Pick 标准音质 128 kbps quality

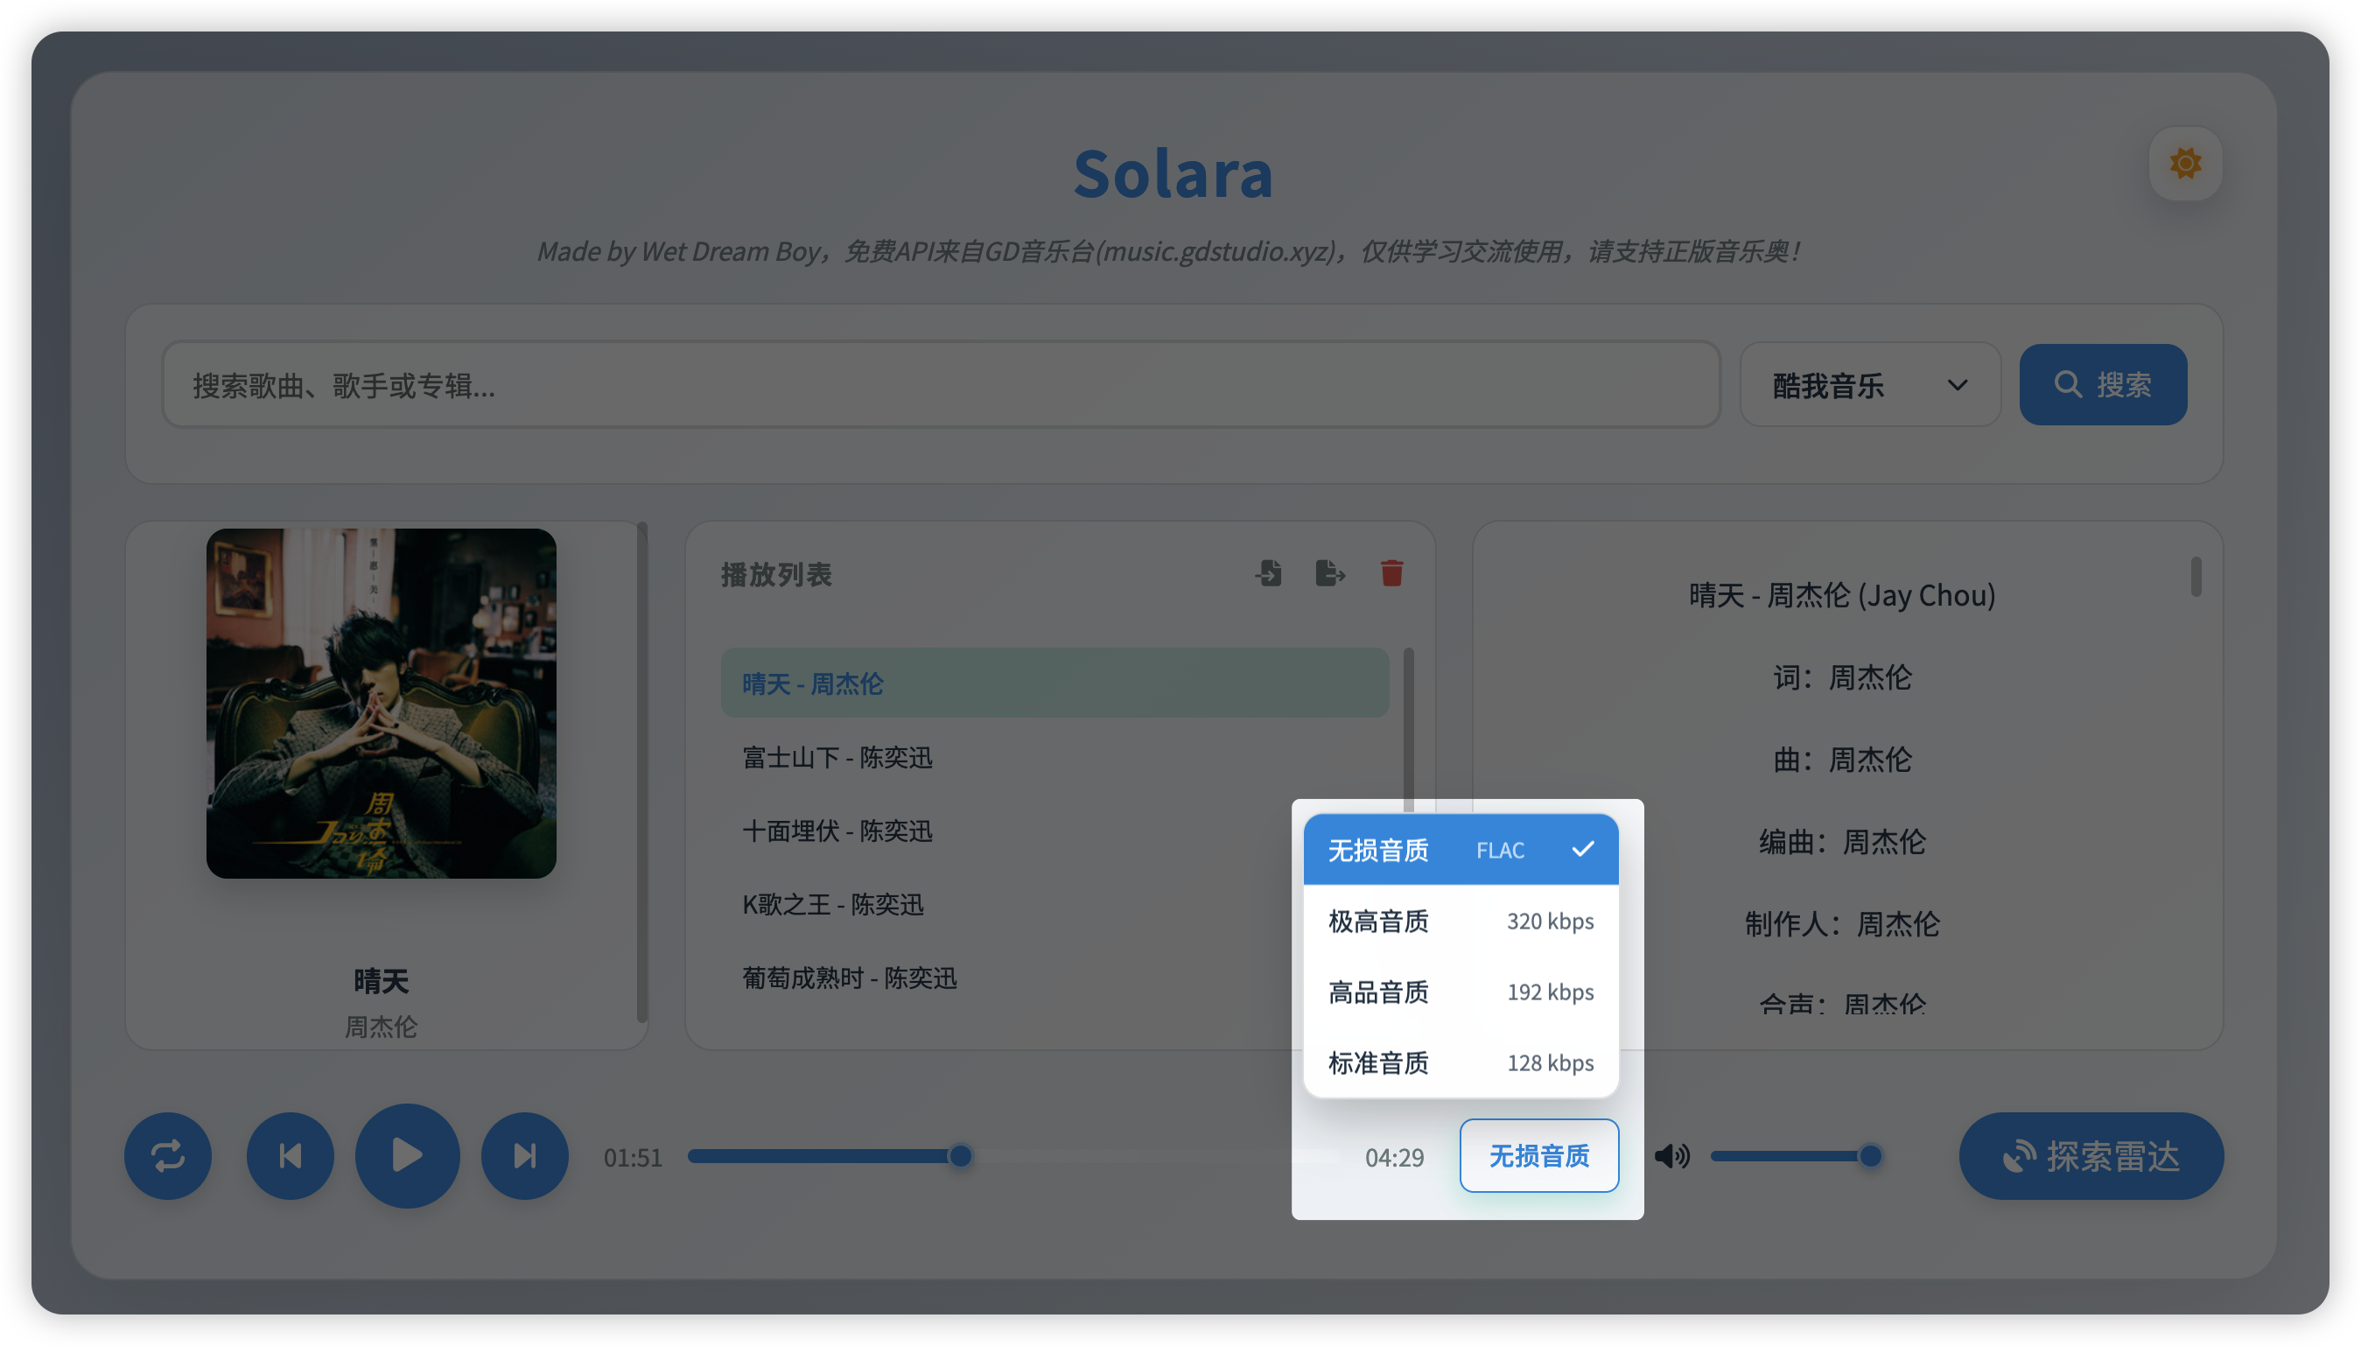click(1460, 1063)
